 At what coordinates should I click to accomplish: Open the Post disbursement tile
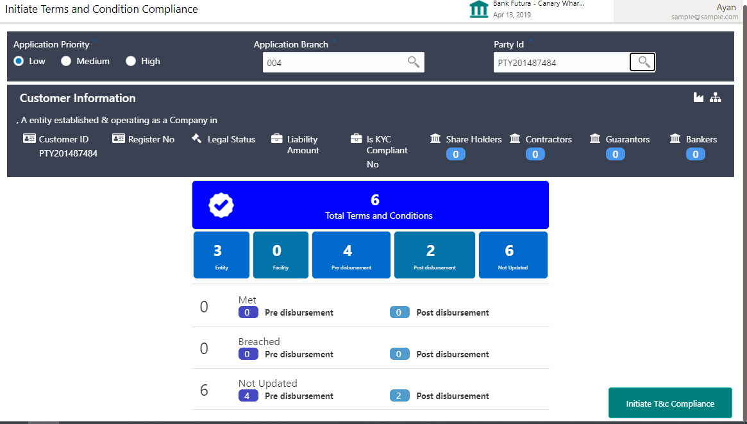point(434,255)
